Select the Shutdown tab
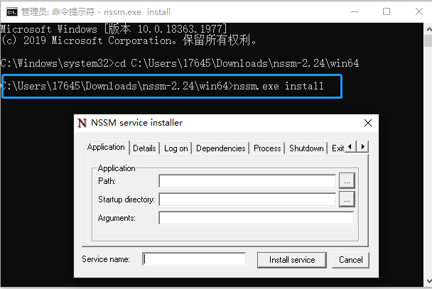Viewport: 432px width, 289px height. click(306, 148)
